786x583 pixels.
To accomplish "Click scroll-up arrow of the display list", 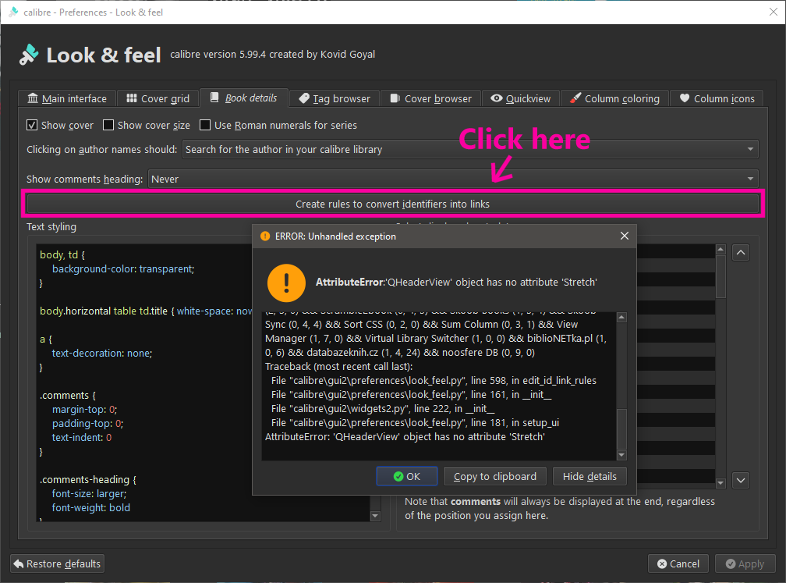I will click(x=720, y=250).
